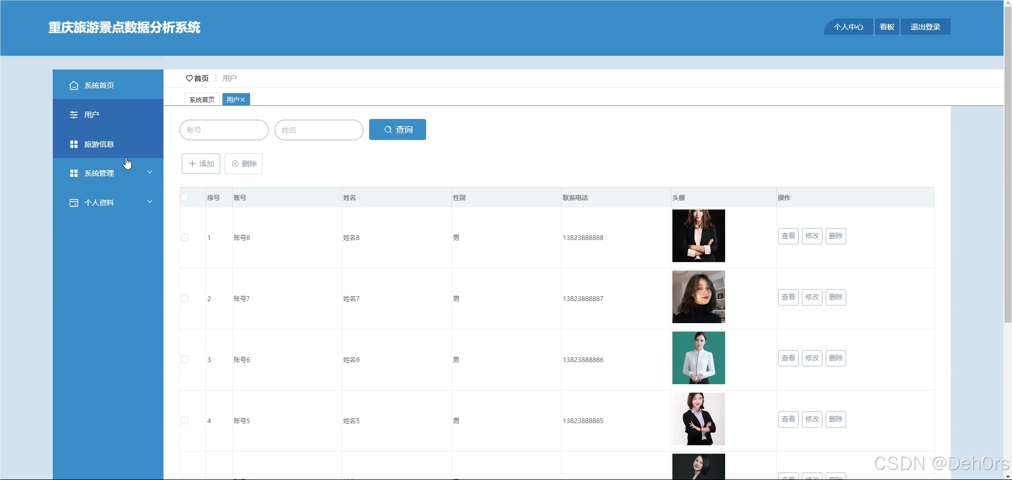The image size is (1012, 480).
Task: Click the 查询 search button
Action: click(398, 129)
